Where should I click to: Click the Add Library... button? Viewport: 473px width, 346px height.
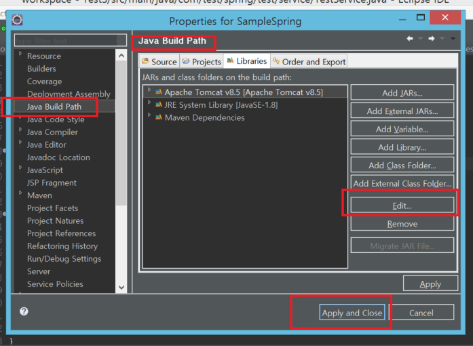click(402, 147)
